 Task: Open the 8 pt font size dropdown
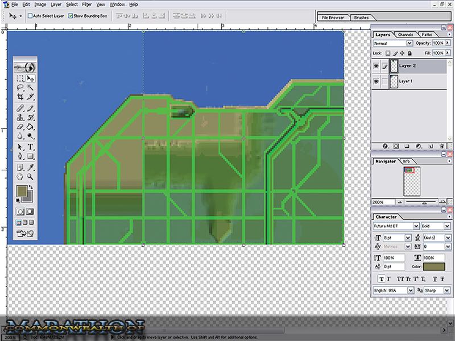408,238
